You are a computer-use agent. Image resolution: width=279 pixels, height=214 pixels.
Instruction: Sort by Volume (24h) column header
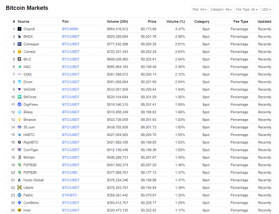click(117, 21)
